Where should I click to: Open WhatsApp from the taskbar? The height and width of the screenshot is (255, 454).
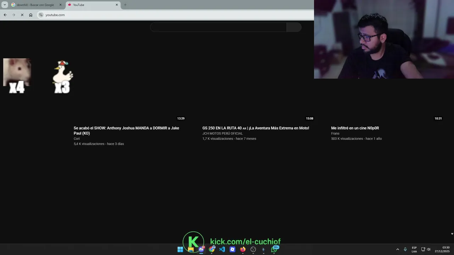point(274,249)
